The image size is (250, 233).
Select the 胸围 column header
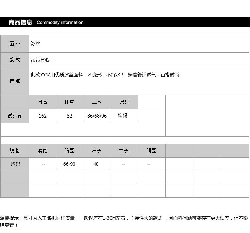pos(69,151)
